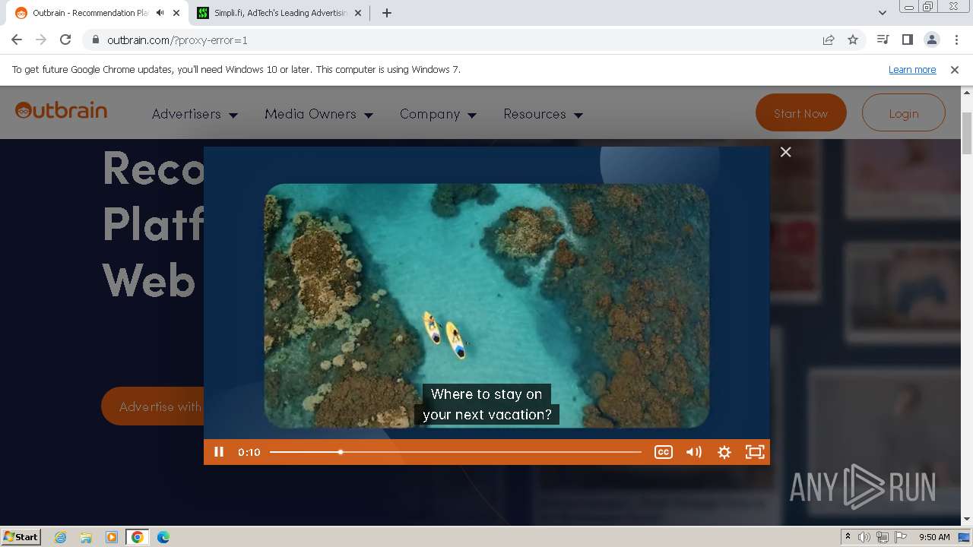Enter fullscreen video mode
973x547 pixels.
click(x=754, y=452)
